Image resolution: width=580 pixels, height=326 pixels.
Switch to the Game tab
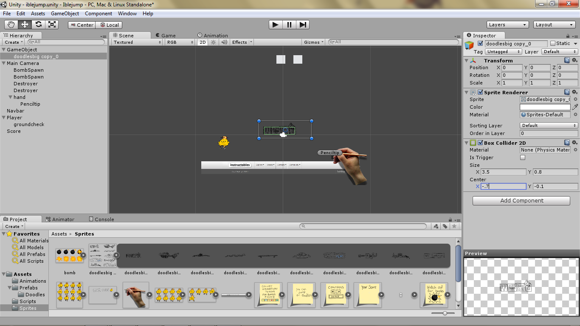[x=165, y=36]
